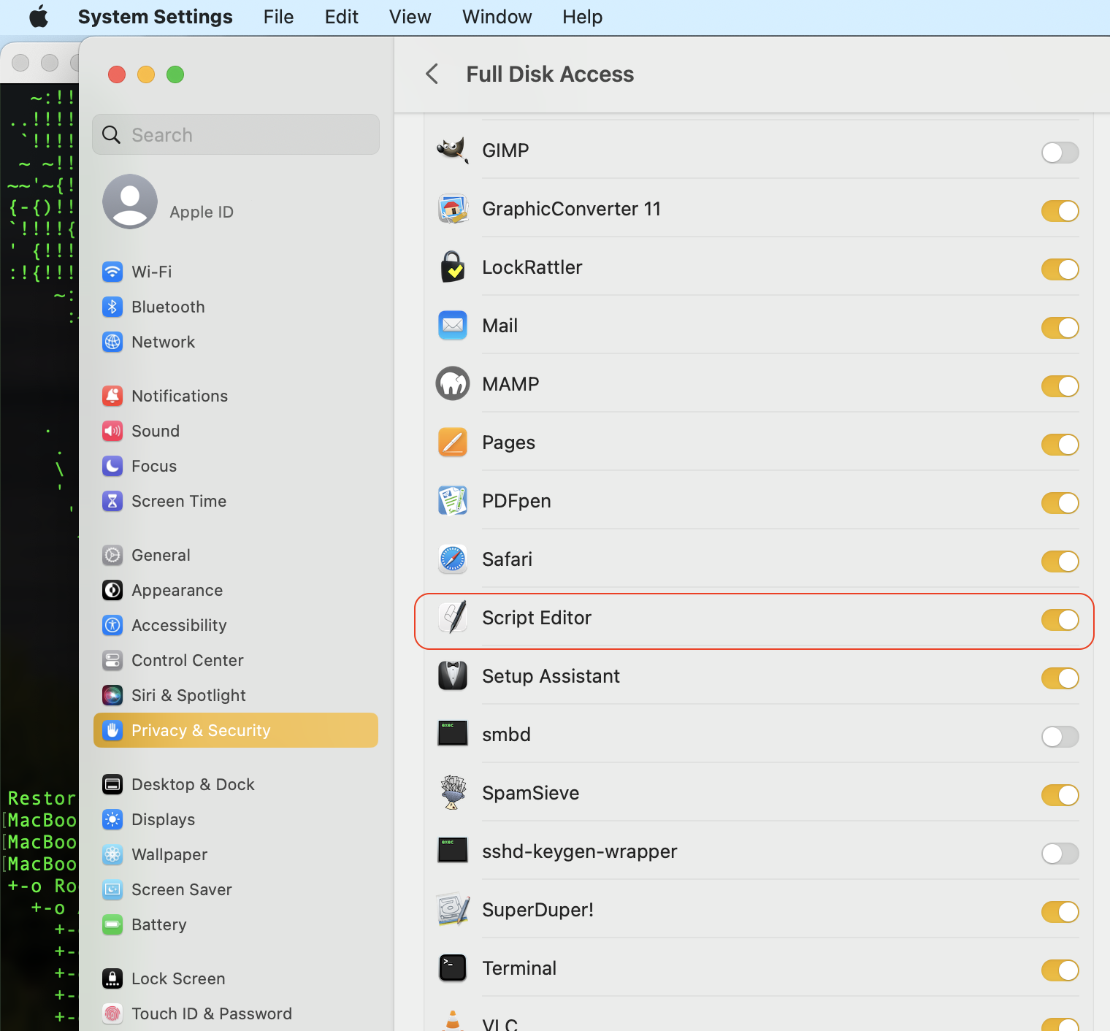The height and width of the screenshot is (1031, 1110).
Task: Disable PDFpen's disk access switch
Action: tap(1060, 503)
